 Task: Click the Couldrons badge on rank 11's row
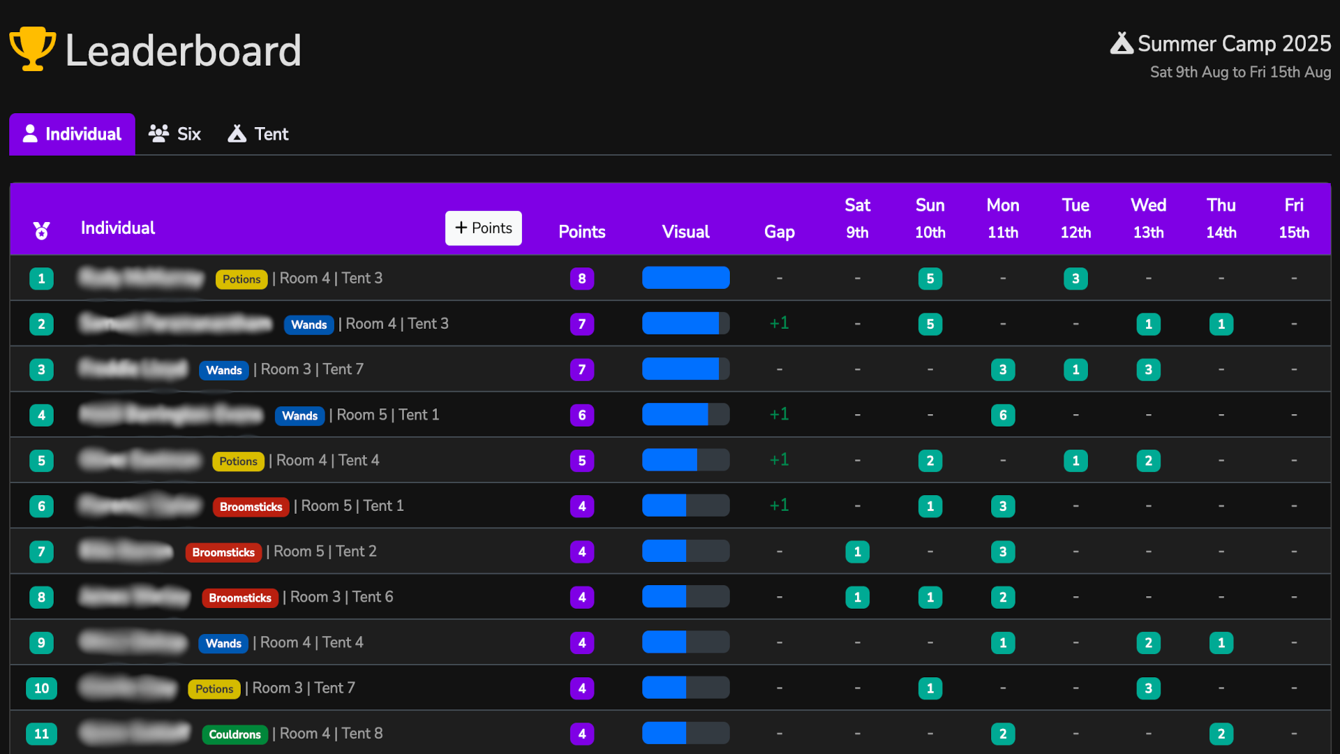coord(235,734)
